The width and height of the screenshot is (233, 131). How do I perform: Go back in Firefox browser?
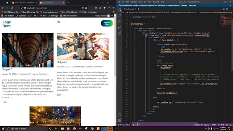click(3, 8)
